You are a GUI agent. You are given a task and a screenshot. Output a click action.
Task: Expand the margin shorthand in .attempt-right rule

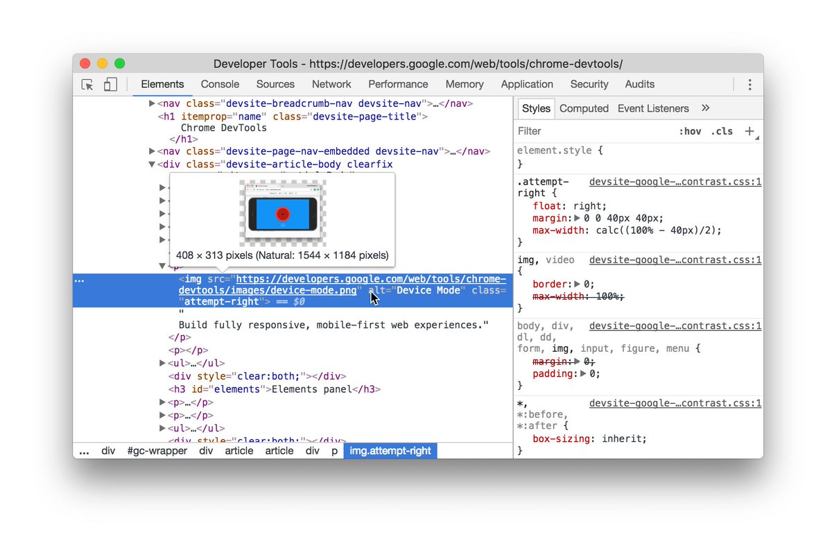tap(578, 219)
